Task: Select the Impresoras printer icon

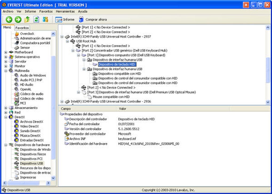Action: tap(17, 178)
